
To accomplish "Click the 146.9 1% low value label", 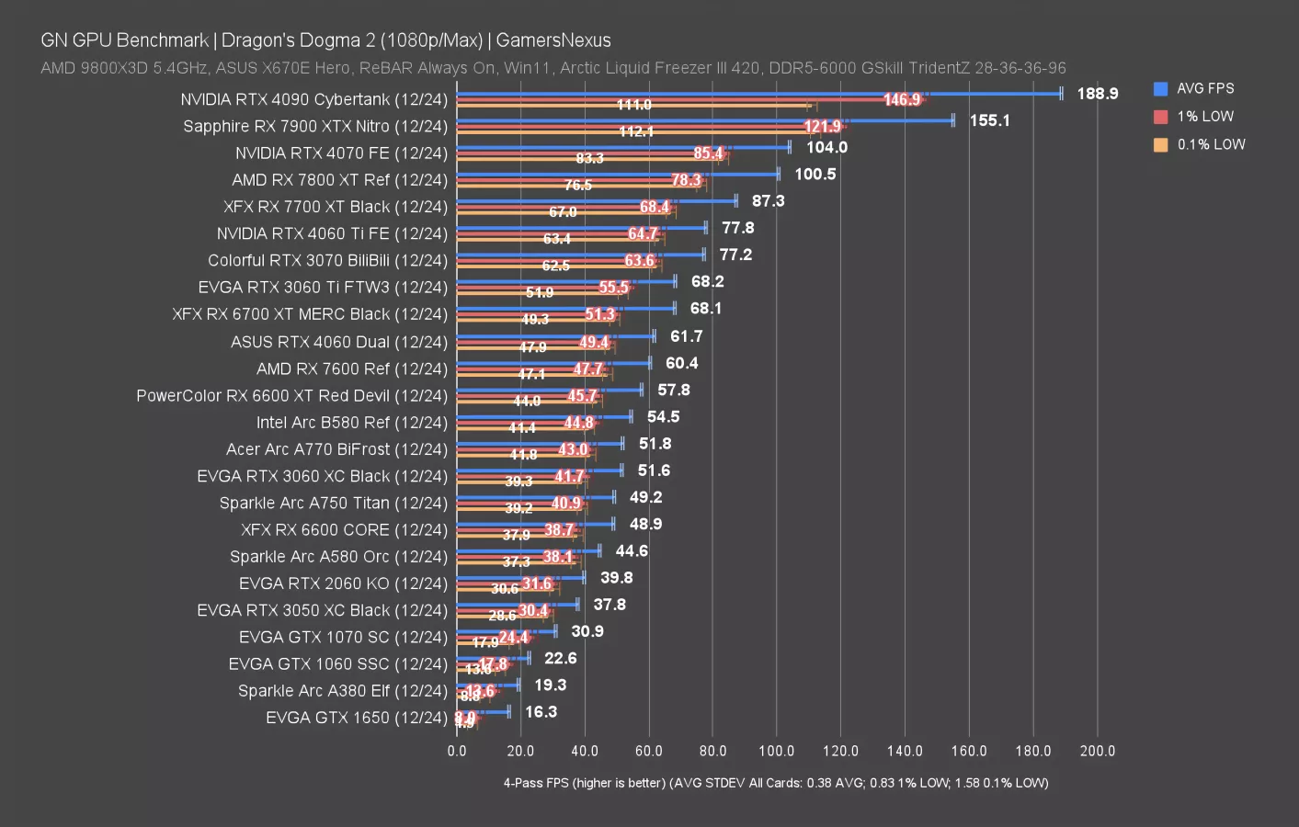I will click(902, 99).
